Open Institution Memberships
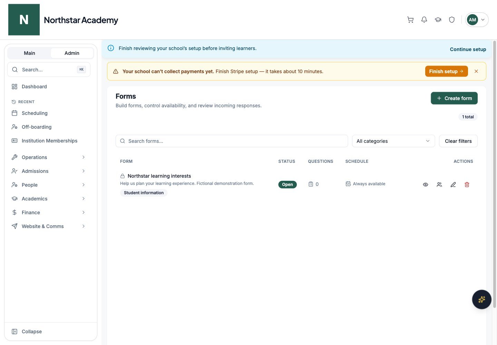The image size is (497, 345). (x=49, y=141)
